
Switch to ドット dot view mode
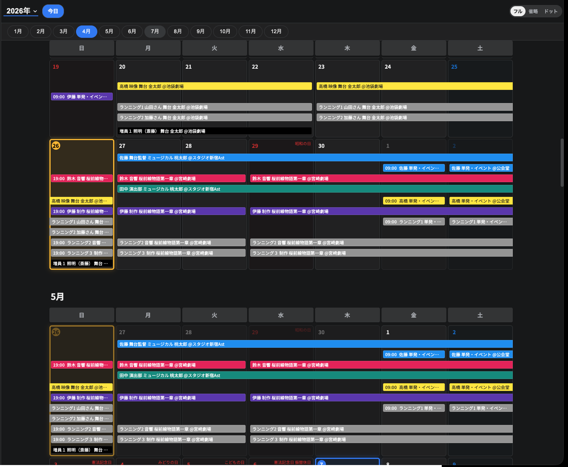[551, 11]
